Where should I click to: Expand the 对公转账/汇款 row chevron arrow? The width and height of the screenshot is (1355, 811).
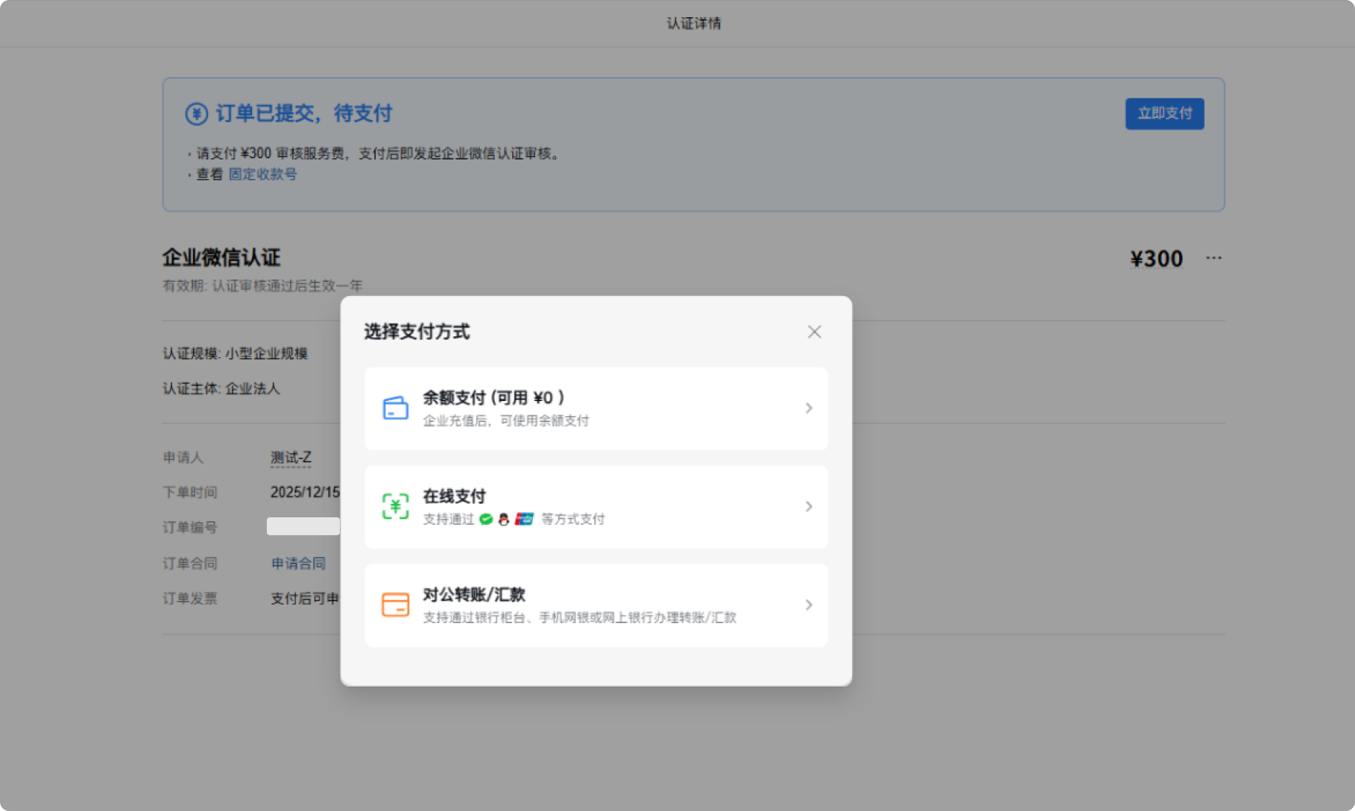(809, 605)
